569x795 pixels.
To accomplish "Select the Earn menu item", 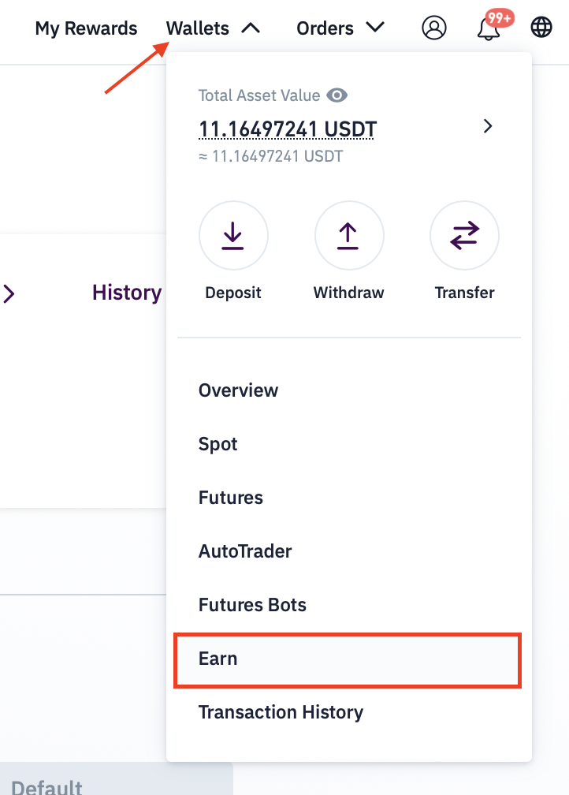I will (218, 659).
